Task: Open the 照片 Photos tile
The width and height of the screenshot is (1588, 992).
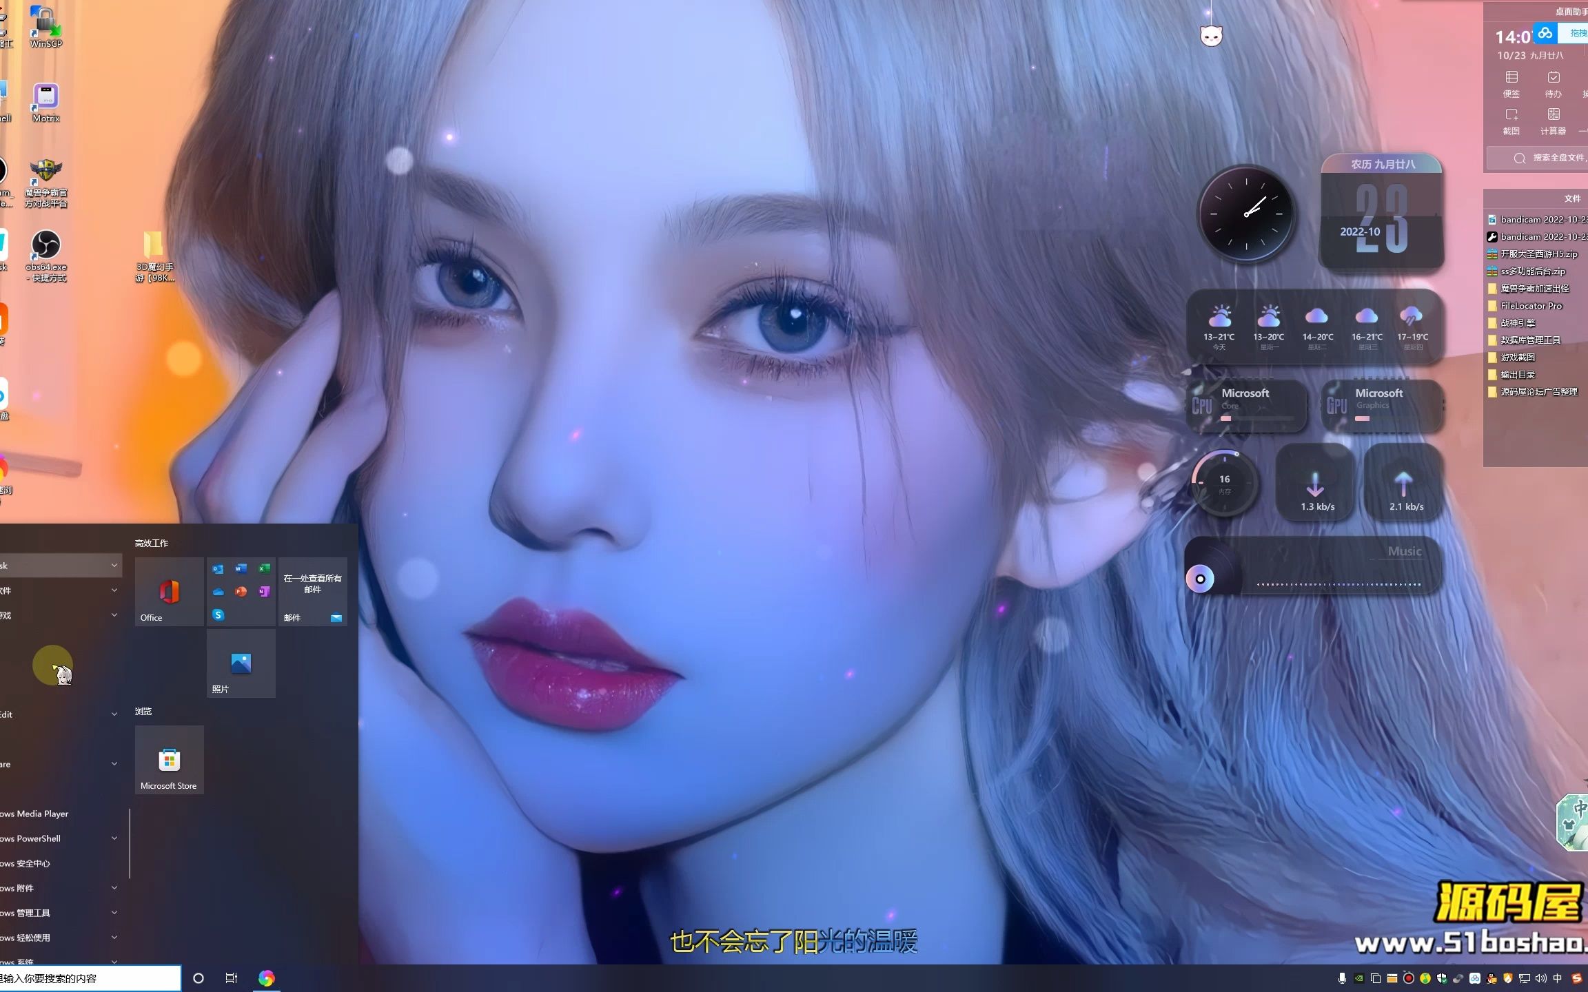Action: (241, 663)
